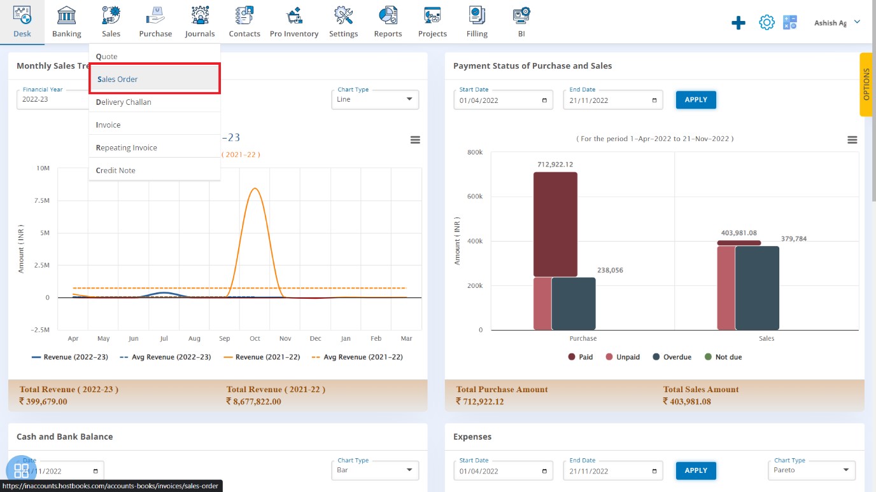The image size is (876, 492).
Task: Click the blue plus quick-add icon
Action: pyautogui.click(x=738, y=23)
